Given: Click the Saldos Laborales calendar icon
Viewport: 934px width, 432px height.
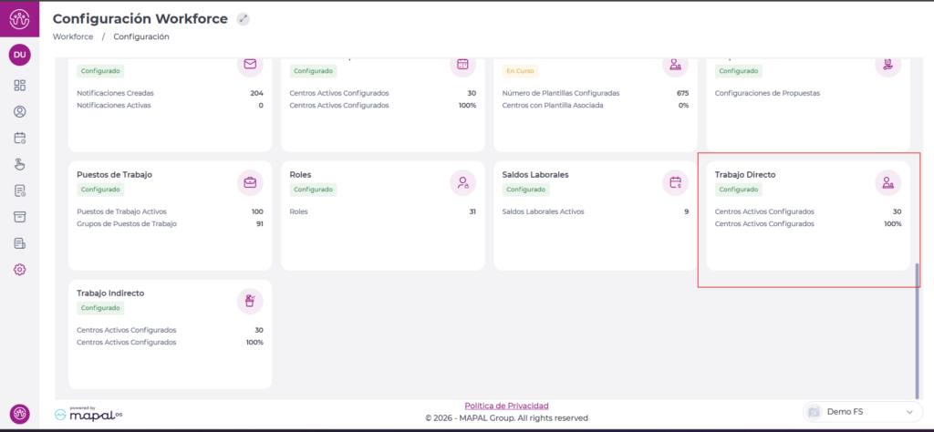Looking at the screenshot, I should tap(676, 182).
